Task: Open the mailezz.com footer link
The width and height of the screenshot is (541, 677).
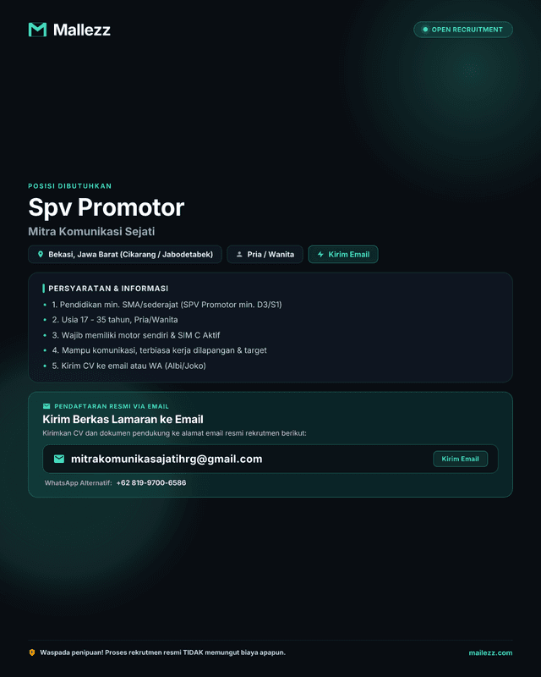Action: click(490, 652)
